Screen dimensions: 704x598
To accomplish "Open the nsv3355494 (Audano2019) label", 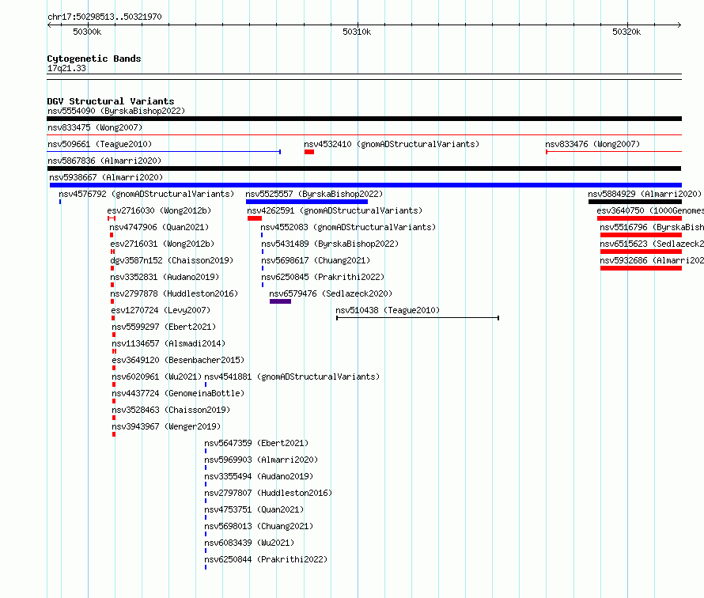I will (x=259, y=476).
